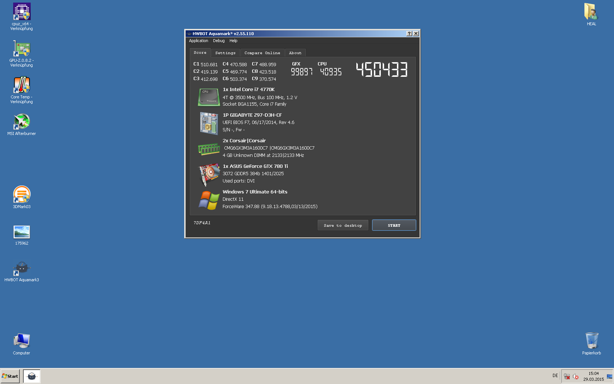Click the network tray icon with red mark

pos(567,376)
